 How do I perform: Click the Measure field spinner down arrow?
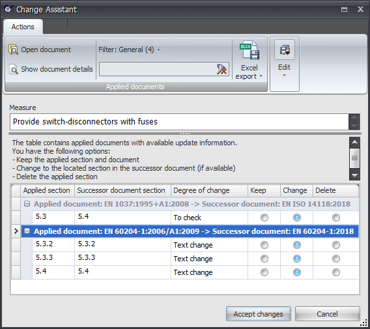[354, 126]
